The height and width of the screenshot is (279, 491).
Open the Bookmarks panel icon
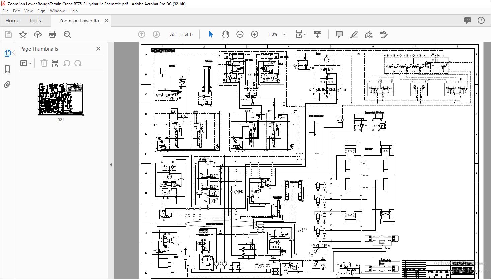coord(7,69)
